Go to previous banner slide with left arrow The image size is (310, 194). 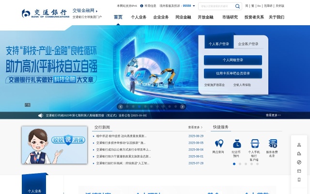(x=121, y=107)
